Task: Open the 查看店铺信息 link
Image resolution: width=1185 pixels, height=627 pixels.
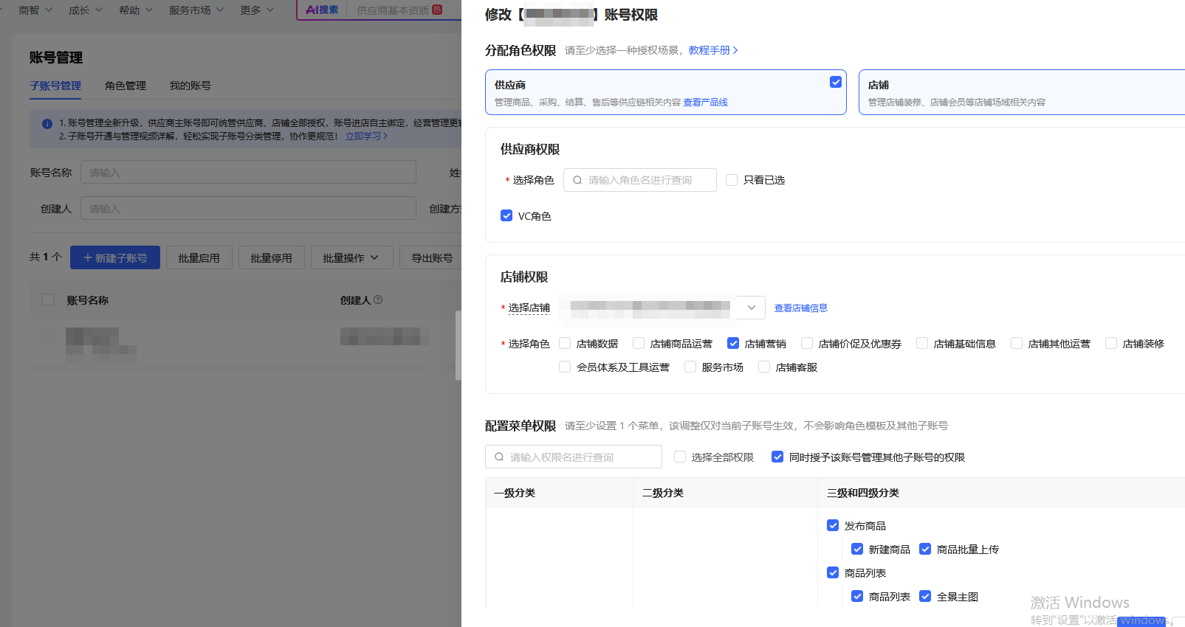Action: click(x=800, y=308)
